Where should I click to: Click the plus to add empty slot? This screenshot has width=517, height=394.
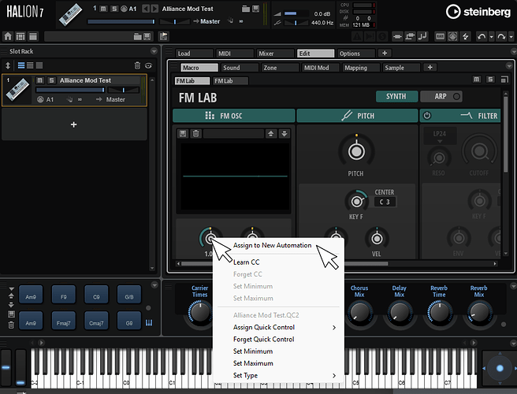click(74, 125)
